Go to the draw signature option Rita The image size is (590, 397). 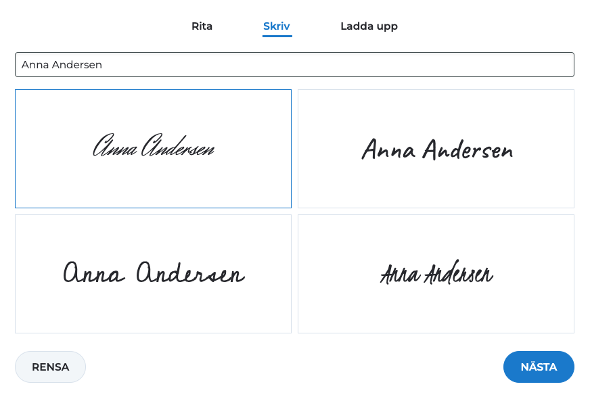[x=202, y=26]
